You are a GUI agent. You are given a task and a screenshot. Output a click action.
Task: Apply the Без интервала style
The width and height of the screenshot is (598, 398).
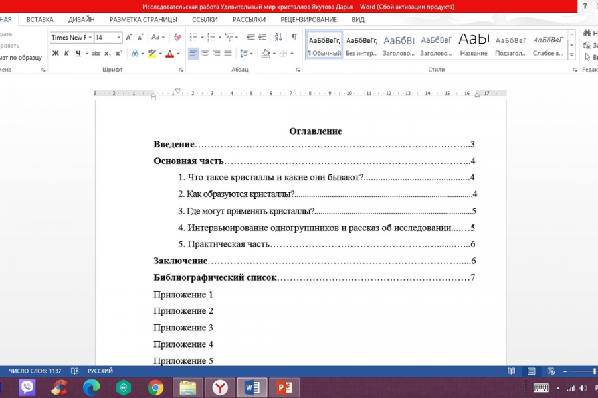(361, 45)
